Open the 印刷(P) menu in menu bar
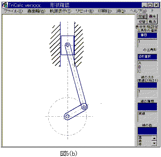This screenshot has height=157, width=161. point(105,11)
